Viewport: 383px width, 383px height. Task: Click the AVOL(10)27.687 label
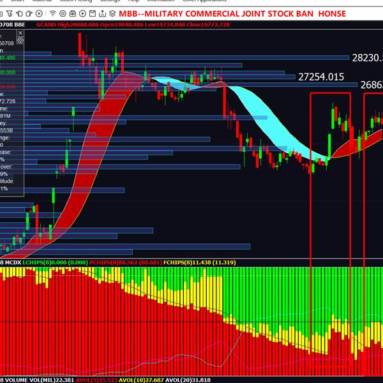pyautogui.click(x=141, y=380)
